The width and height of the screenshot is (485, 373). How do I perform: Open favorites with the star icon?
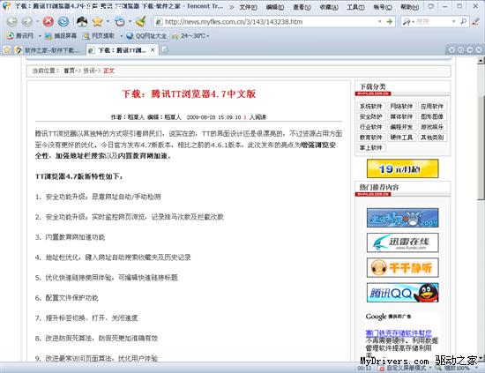tap(97, 21)
